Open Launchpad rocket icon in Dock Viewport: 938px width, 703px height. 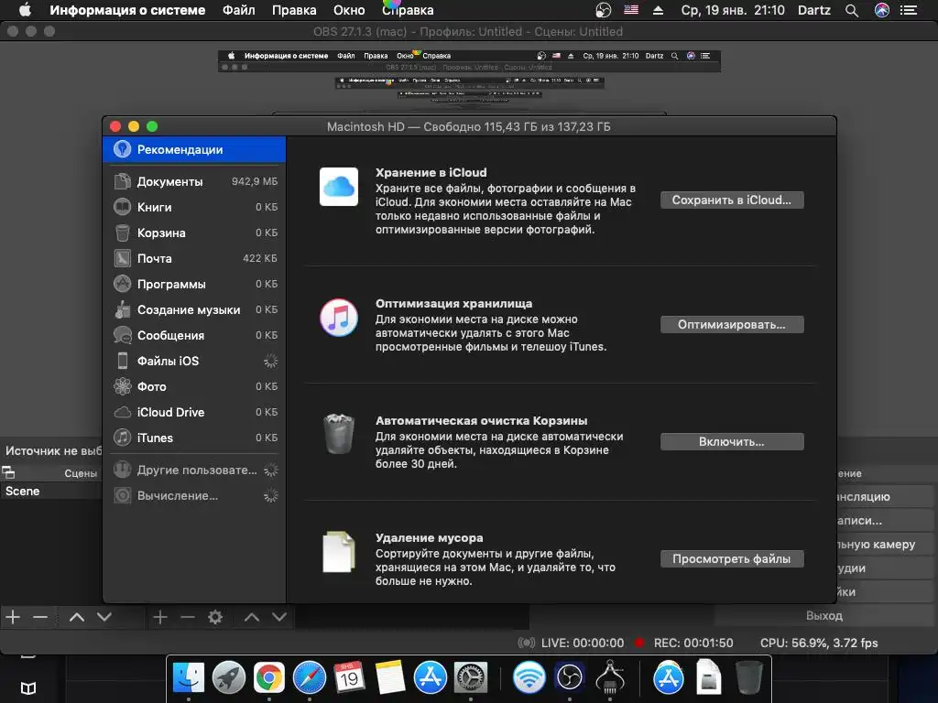click(x=228, y=678)
